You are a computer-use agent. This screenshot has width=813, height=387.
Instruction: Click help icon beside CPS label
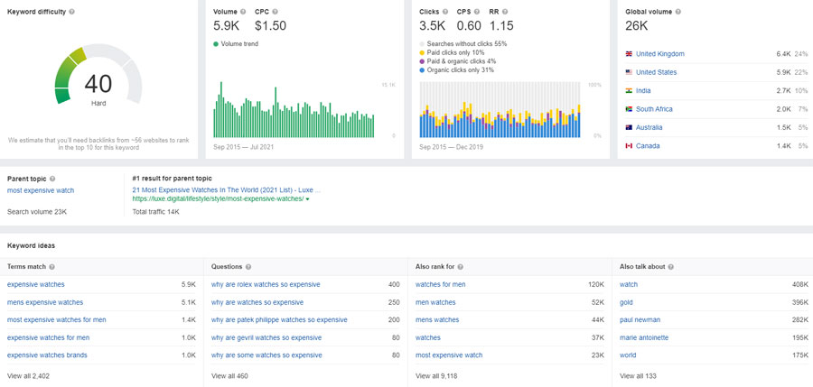478,12
